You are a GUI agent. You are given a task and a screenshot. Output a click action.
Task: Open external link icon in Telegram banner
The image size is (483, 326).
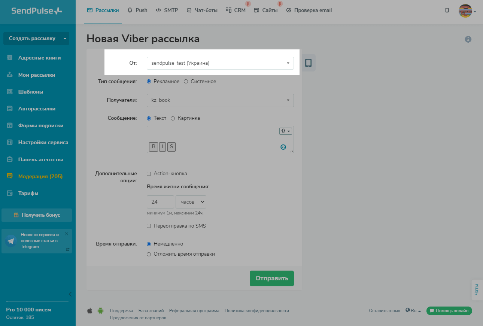tap(67, 249)
